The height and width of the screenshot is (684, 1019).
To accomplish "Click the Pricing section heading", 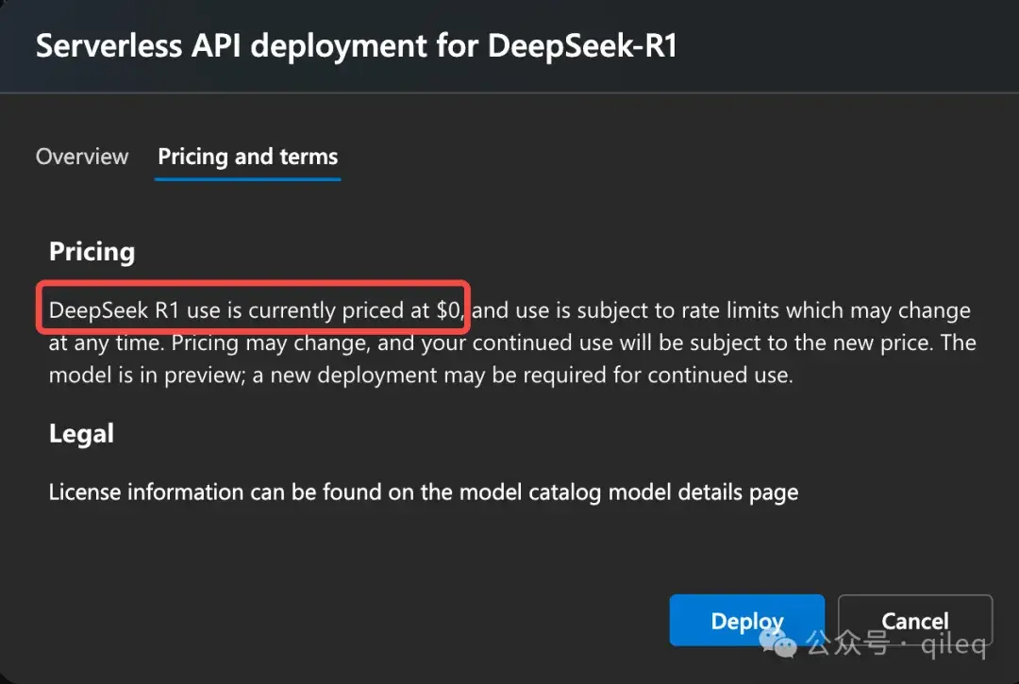I will click(x=92, y=251).
